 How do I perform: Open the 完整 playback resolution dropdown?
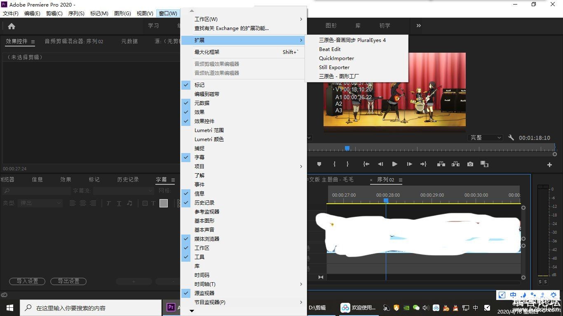486,138
